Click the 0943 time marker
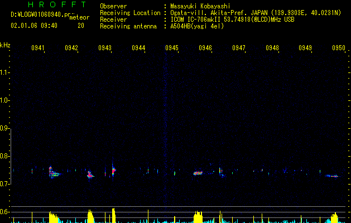The width and height of the screenshot is (351, 223). pos(105,48)
